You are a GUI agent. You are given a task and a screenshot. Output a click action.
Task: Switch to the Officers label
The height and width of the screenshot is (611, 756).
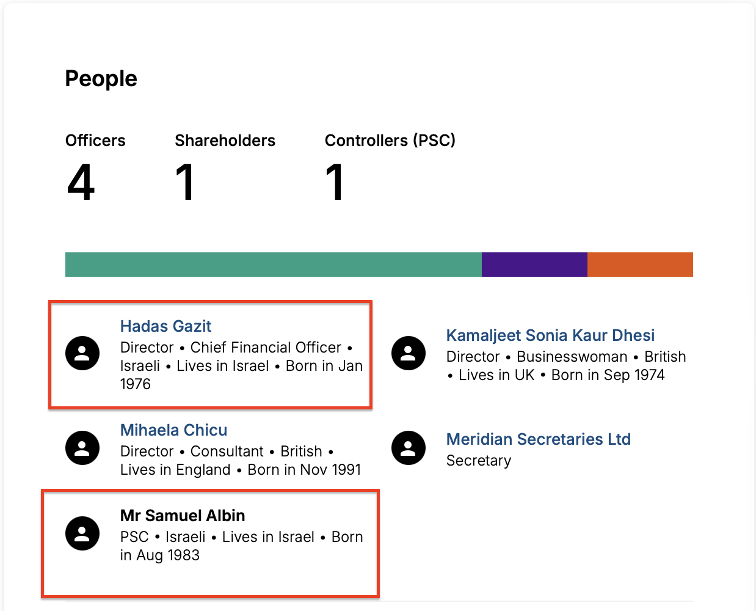point(95,141)
